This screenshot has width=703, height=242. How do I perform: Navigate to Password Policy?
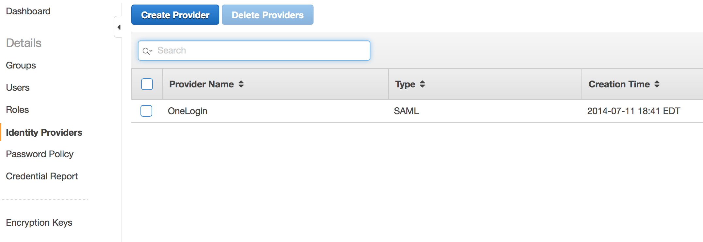(40, 154)
